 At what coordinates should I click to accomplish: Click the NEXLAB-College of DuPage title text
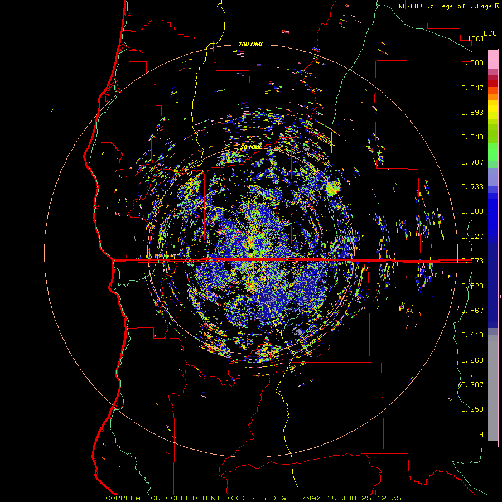coord(445,6)
